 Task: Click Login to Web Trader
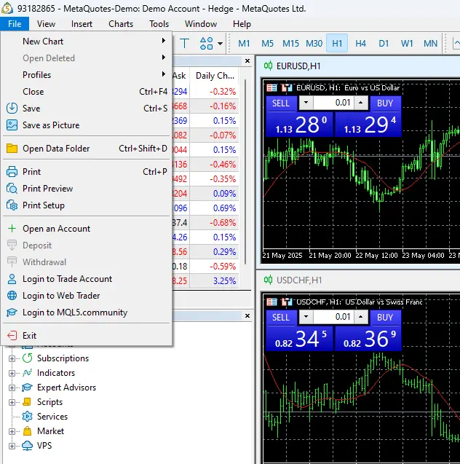pos(61,296)
